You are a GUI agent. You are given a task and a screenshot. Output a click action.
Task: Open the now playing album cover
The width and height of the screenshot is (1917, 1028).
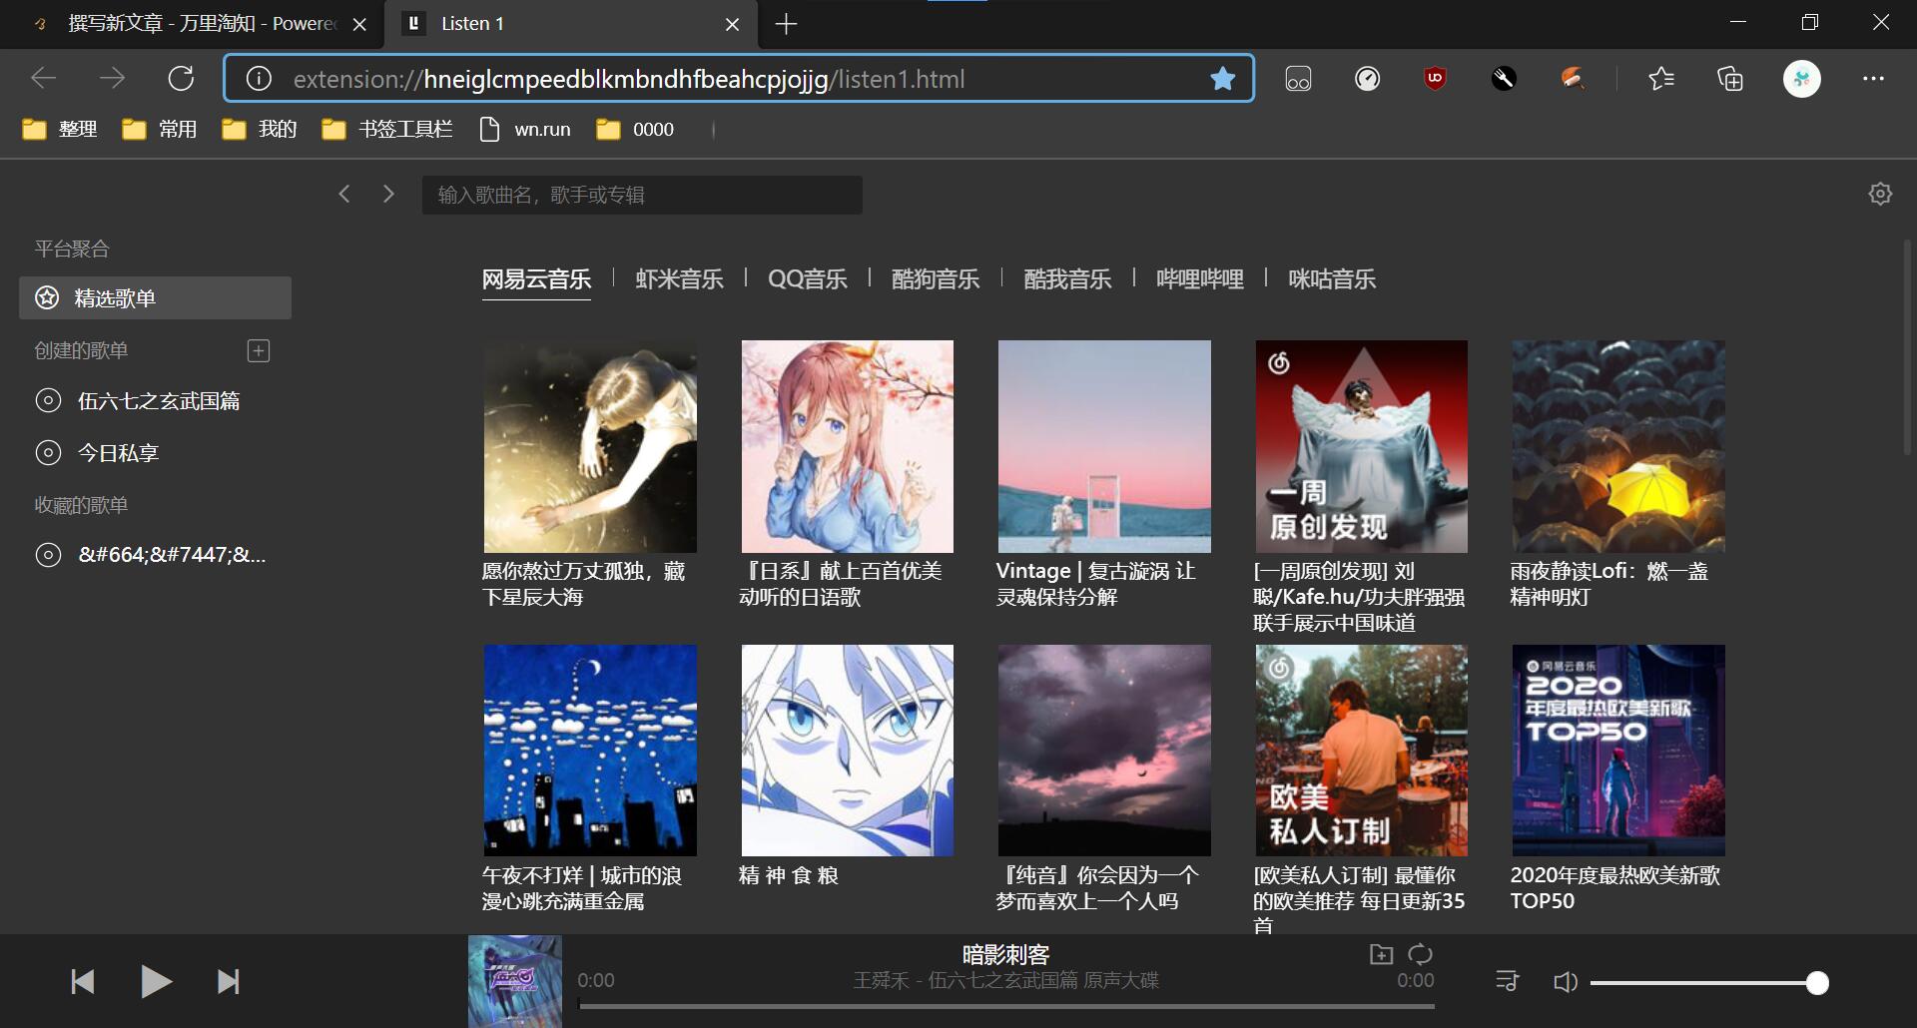click(515, 981)
